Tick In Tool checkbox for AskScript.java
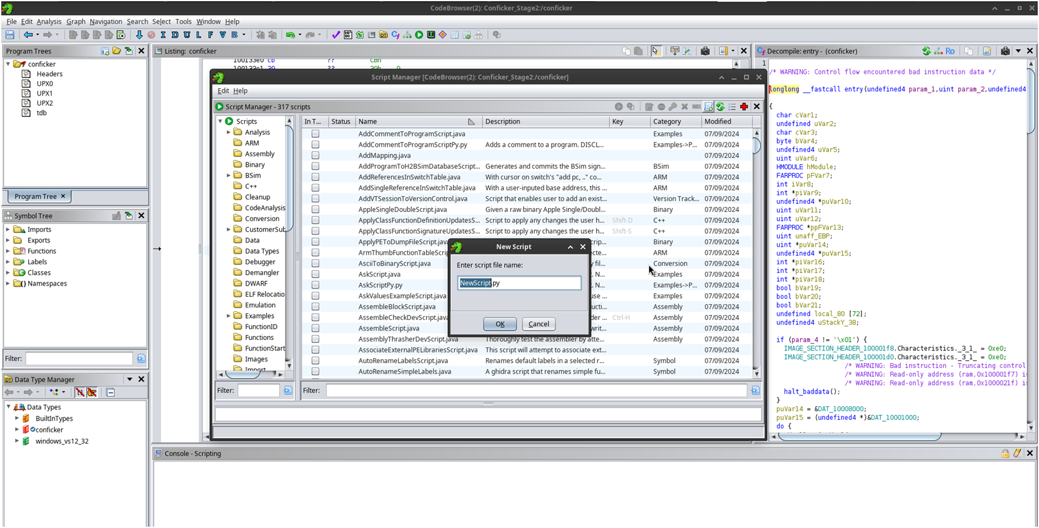1039x528 pixels. click(x=316, y=274)
